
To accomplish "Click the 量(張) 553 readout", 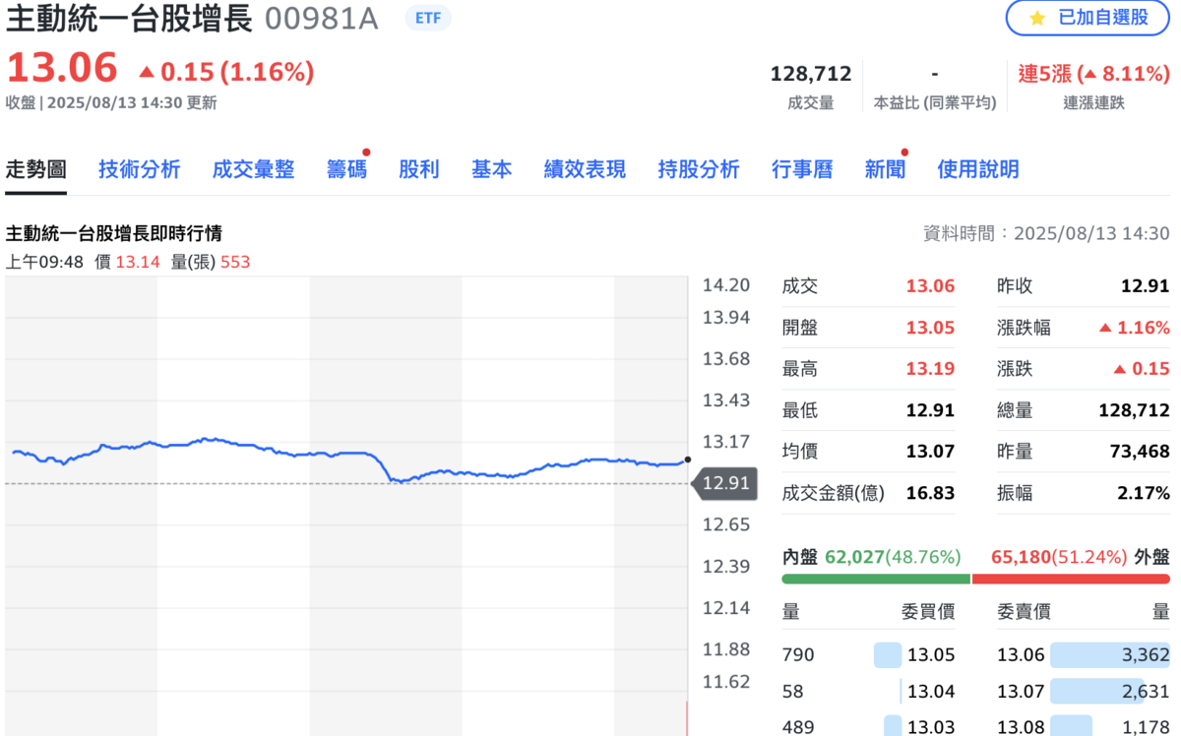I will tap(211, 262).
